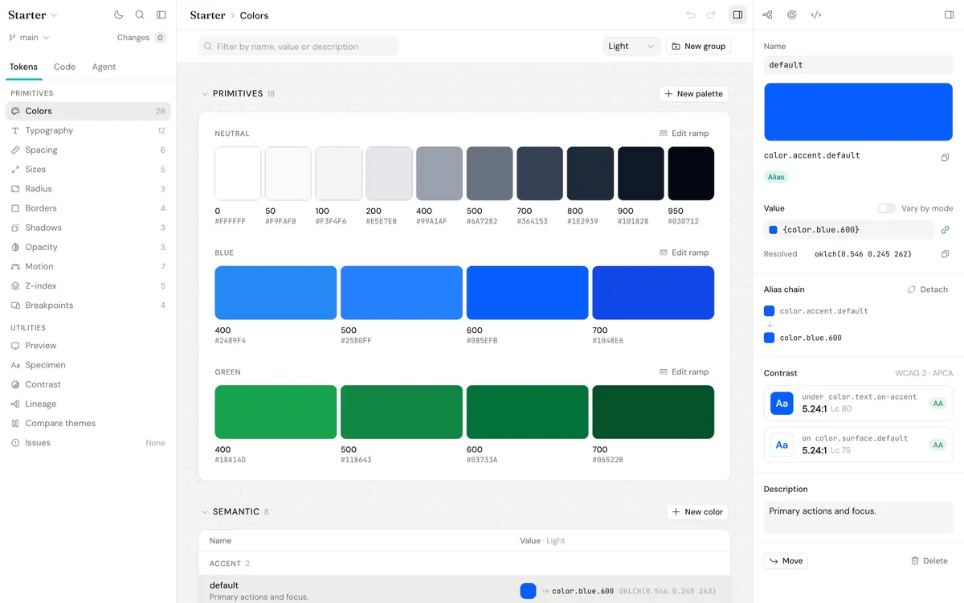
Task: Open the target icon in inspector header
Action: click(792, 14)
